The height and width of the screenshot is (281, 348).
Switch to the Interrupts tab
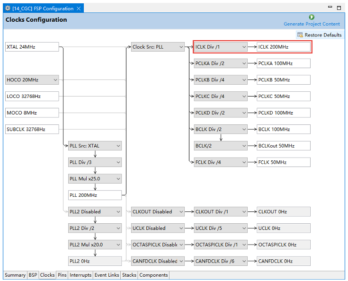point(80,275)
